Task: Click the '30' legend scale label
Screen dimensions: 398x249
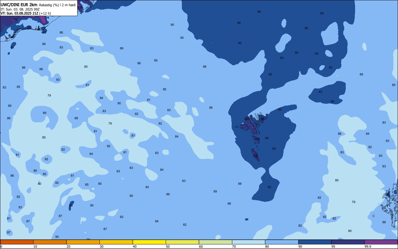Action: [101, 247]
